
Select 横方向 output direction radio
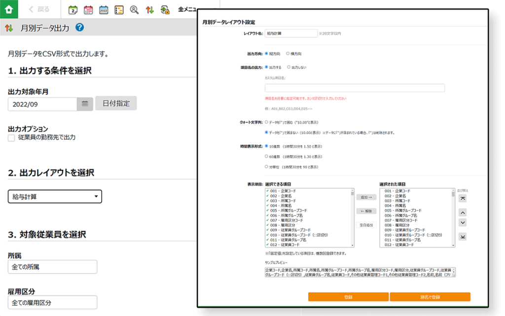click(x=288, y=53)
